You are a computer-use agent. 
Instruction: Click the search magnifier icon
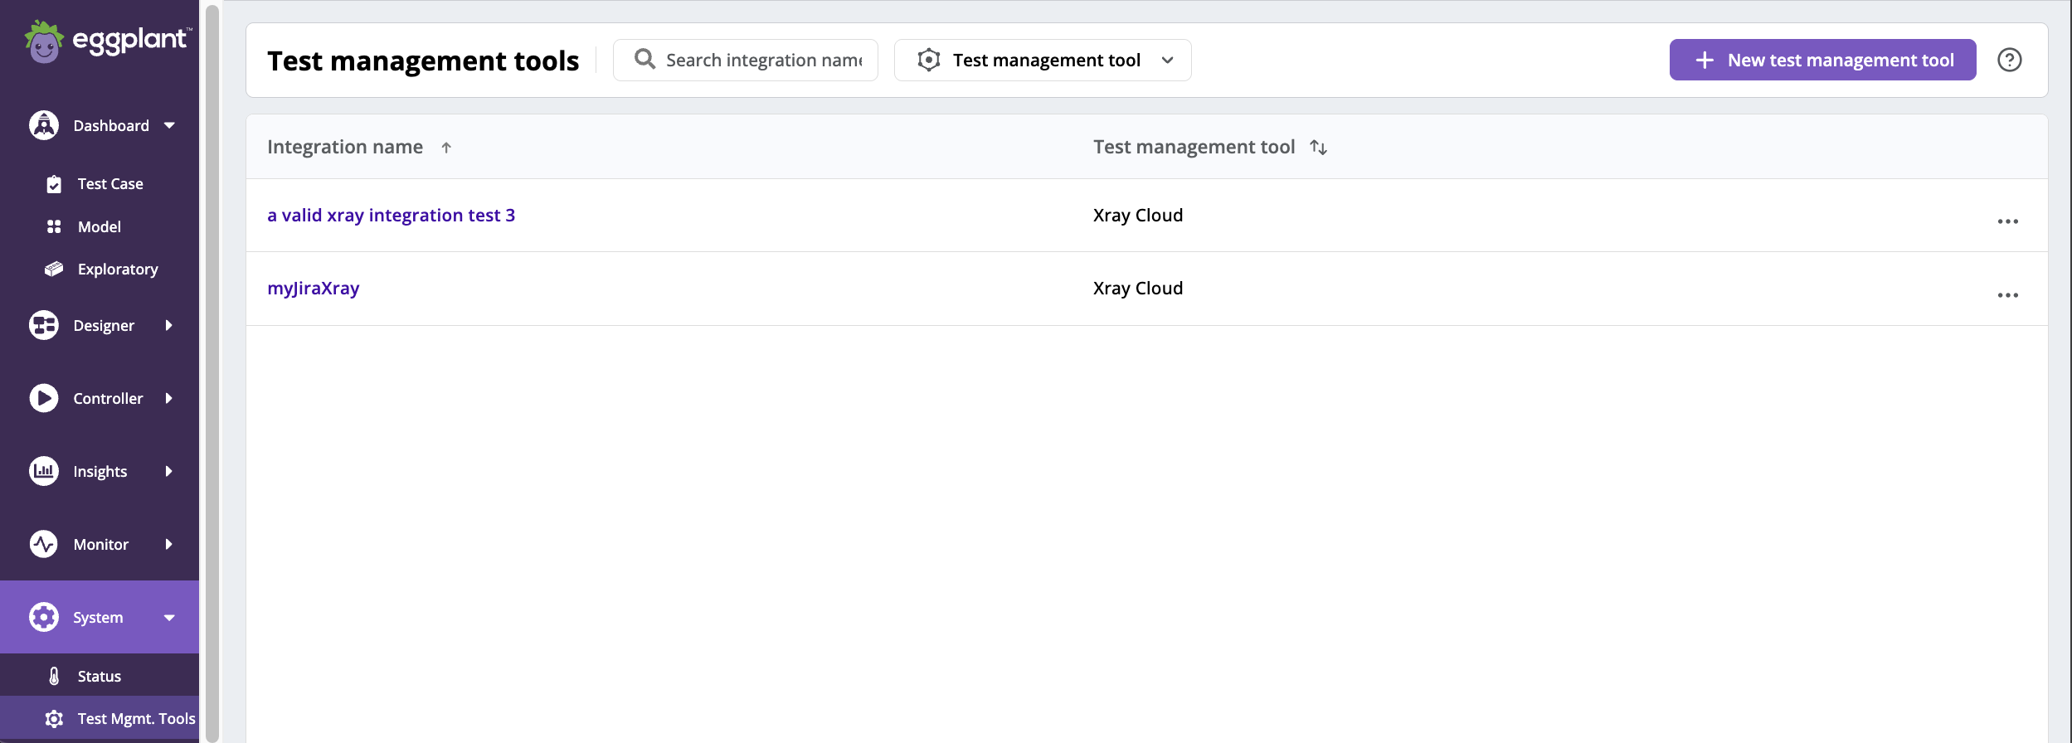click(x=644, y=59)
